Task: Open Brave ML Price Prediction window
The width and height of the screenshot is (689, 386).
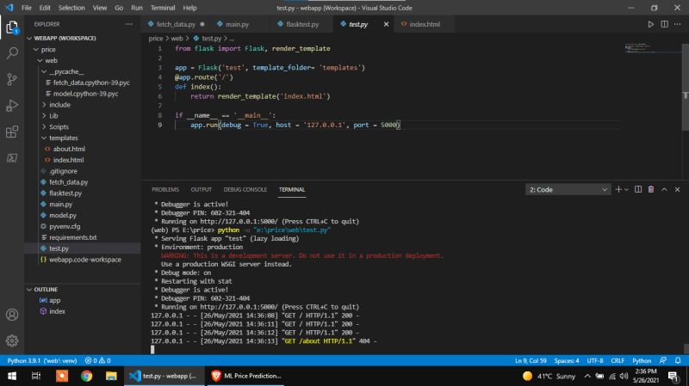Action: point(246,376)
